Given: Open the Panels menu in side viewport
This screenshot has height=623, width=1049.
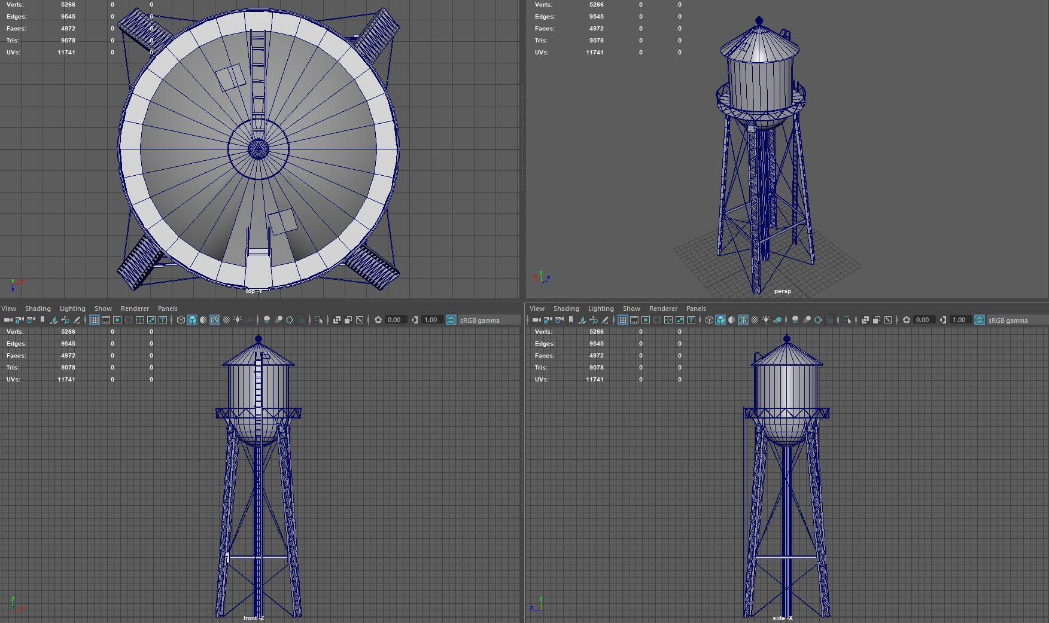Looking at the screenshot, I should (x=696, y=309).
